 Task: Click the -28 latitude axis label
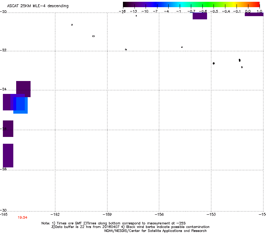[x=3, y=169]
